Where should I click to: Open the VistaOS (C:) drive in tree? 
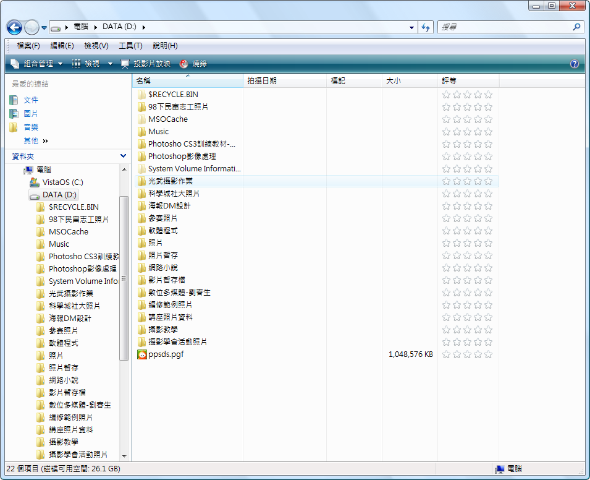click(62, 182)
